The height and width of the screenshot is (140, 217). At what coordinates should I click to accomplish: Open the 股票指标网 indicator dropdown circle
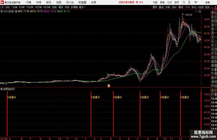(1, 89)
